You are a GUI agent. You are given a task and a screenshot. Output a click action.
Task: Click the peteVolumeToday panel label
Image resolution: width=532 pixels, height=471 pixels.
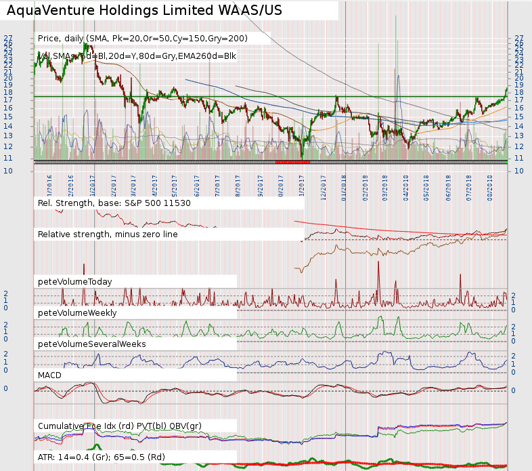click(74, 282)
